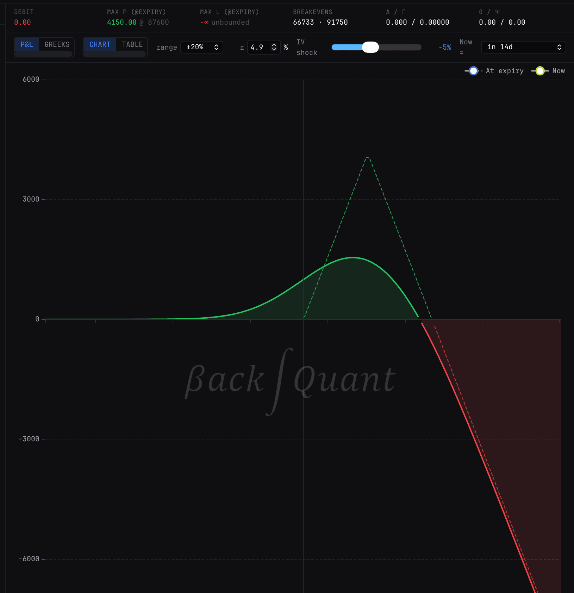Click the max profit value 4150.00
Screen dimensions: 574x593
(121, 22)
